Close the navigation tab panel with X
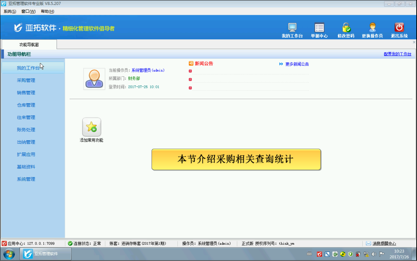The height and width of the screenshot is (261, 417). coord(414,42)
